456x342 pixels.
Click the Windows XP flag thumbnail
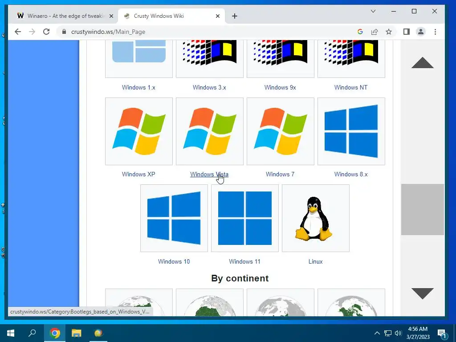139,131
